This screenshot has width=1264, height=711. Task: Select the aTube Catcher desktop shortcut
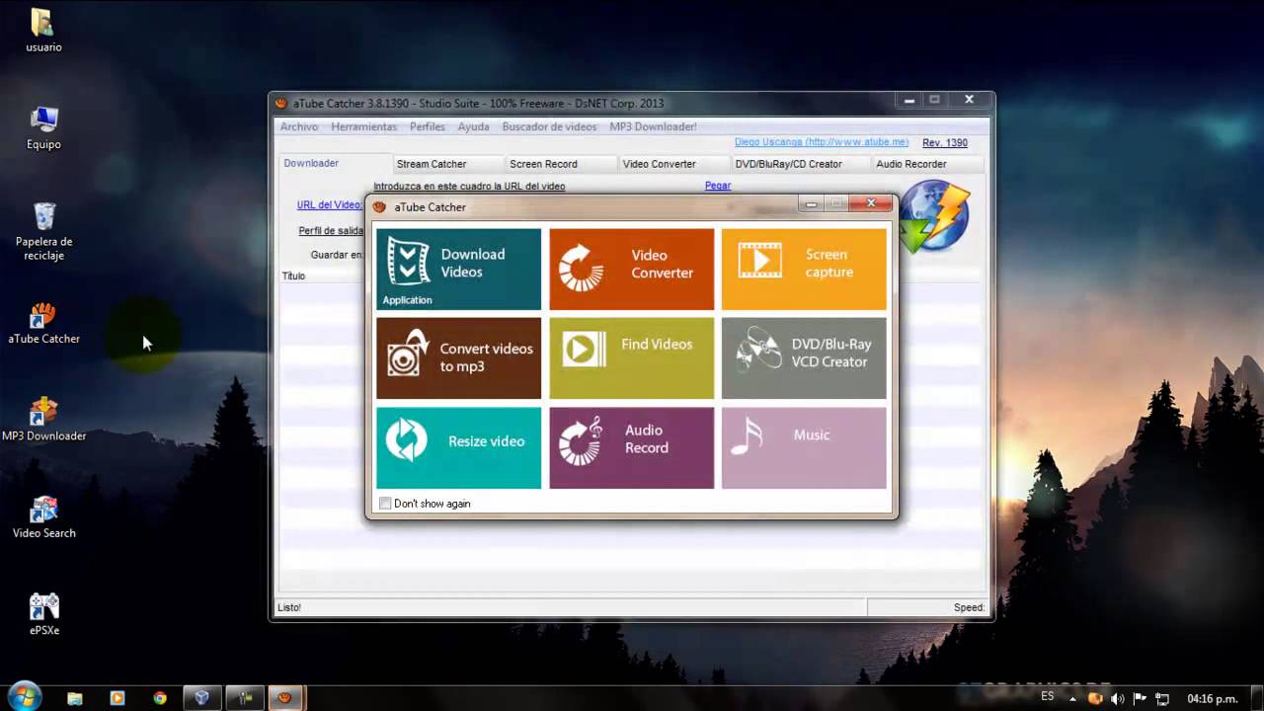coord(43,324)
